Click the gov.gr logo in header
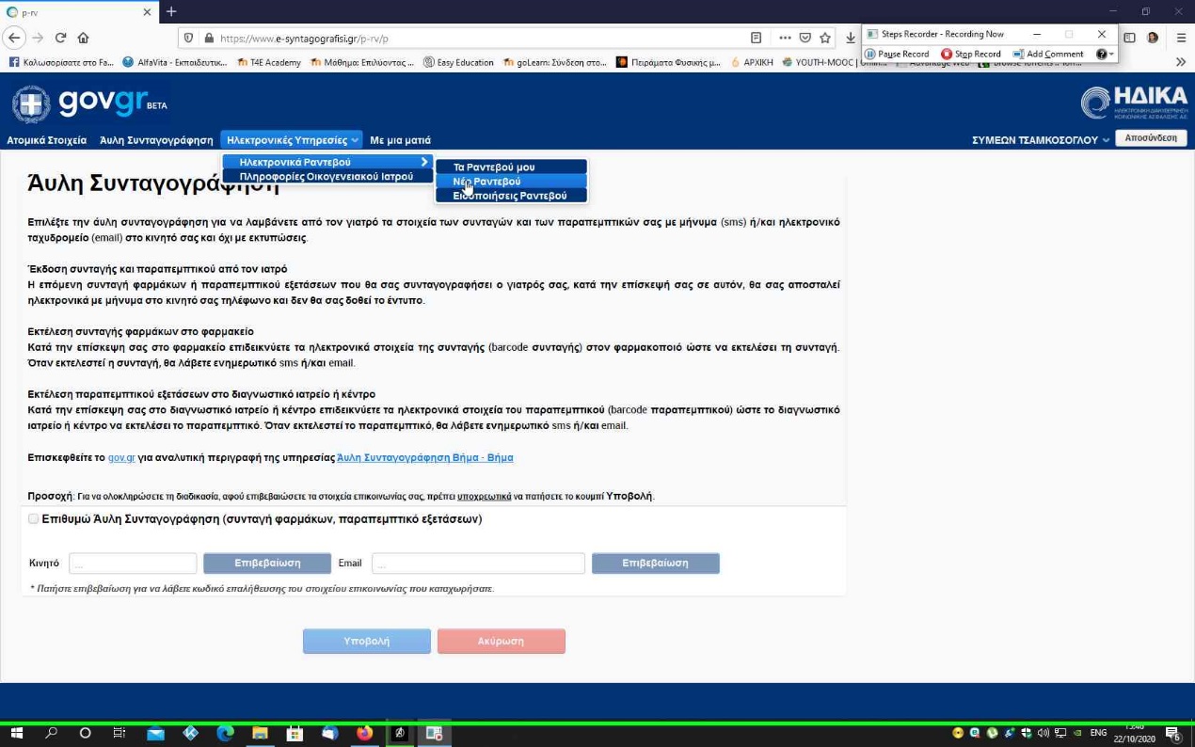The image size is (1195, 747). (89, 103)
